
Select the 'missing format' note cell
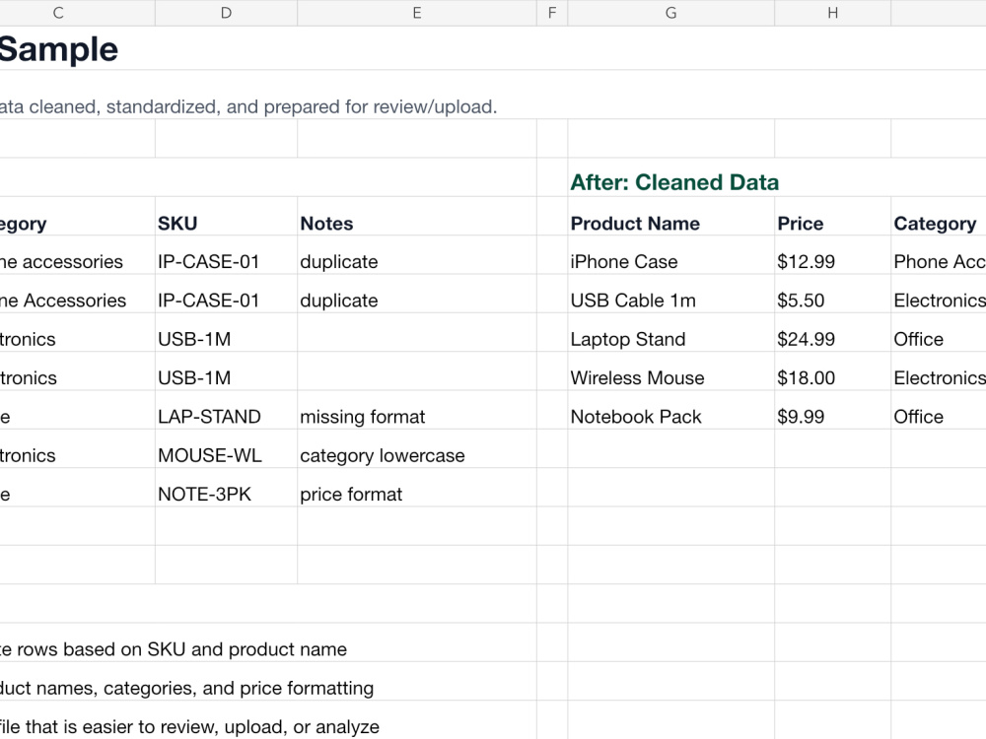pos(416,417)
